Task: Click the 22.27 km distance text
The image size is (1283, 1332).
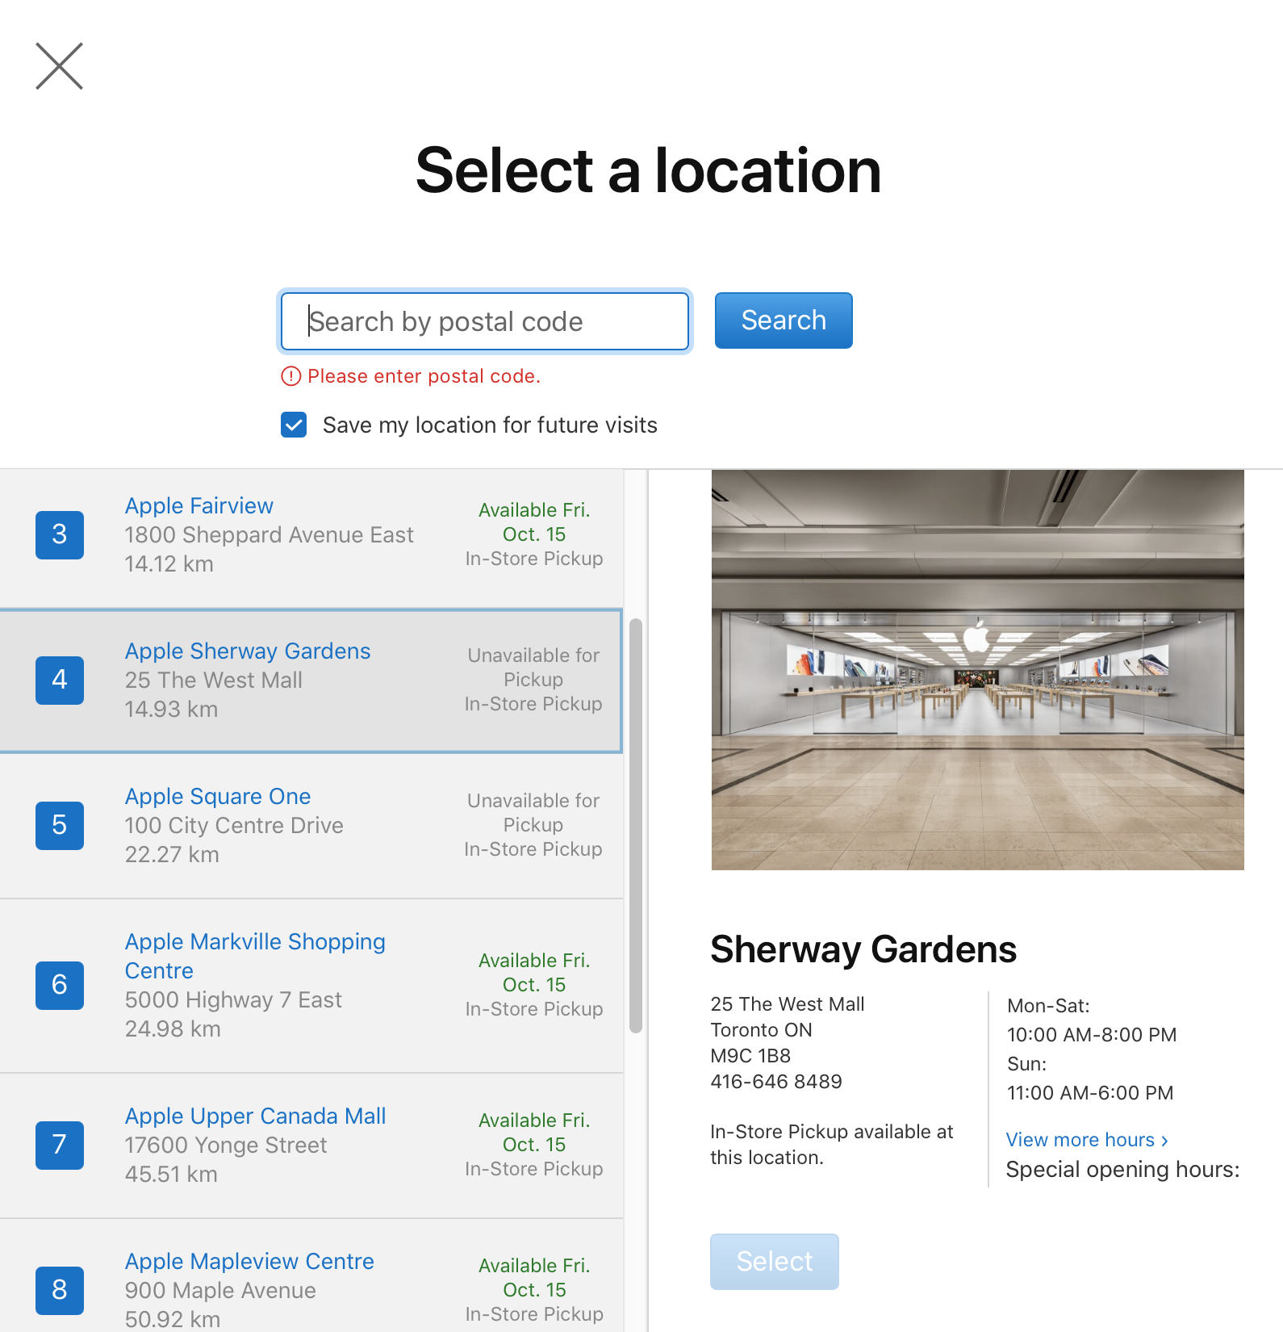Action: coord(172,854)
